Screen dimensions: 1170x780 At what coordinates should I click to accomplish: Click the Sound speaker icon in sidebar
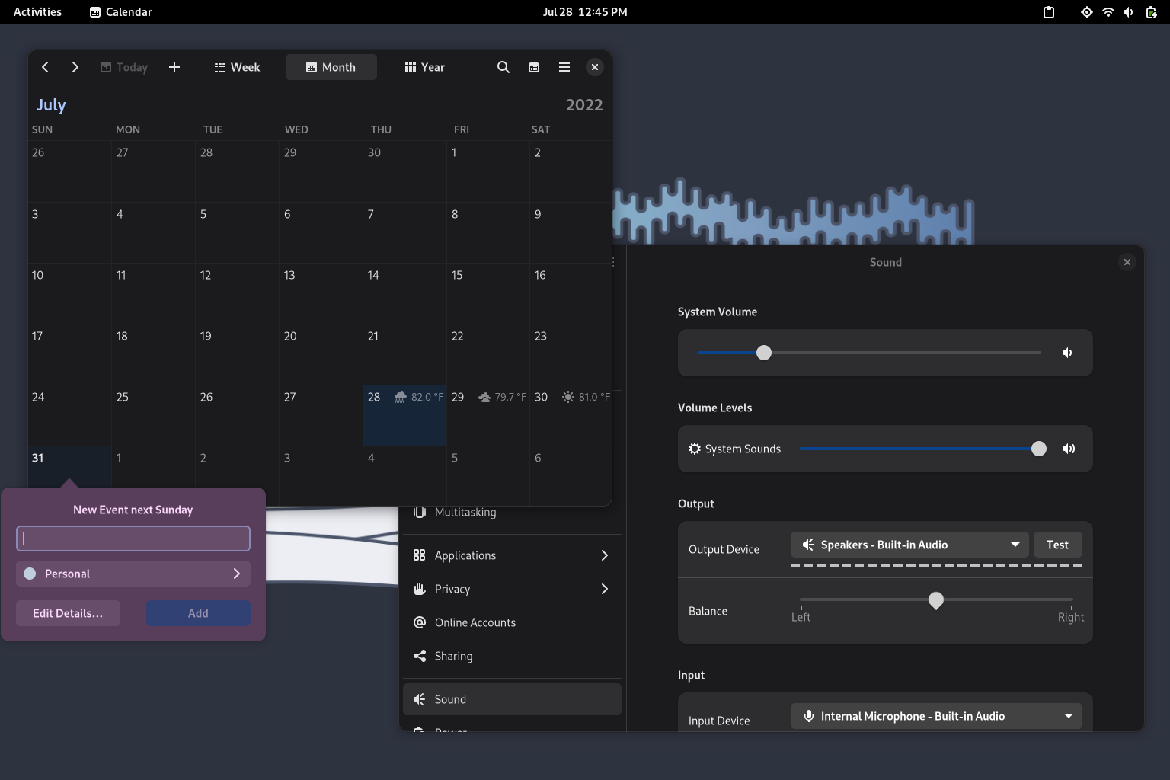click(x=419, y=699)
